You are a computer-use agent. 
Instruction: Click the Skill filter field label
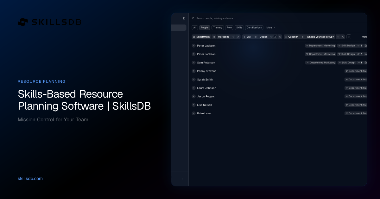pos(247,37)
